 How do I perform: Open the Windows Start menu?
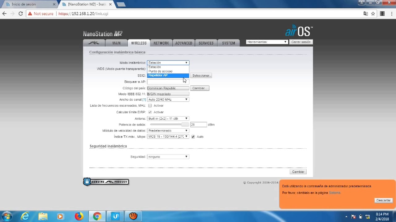[x=6, y=216]
